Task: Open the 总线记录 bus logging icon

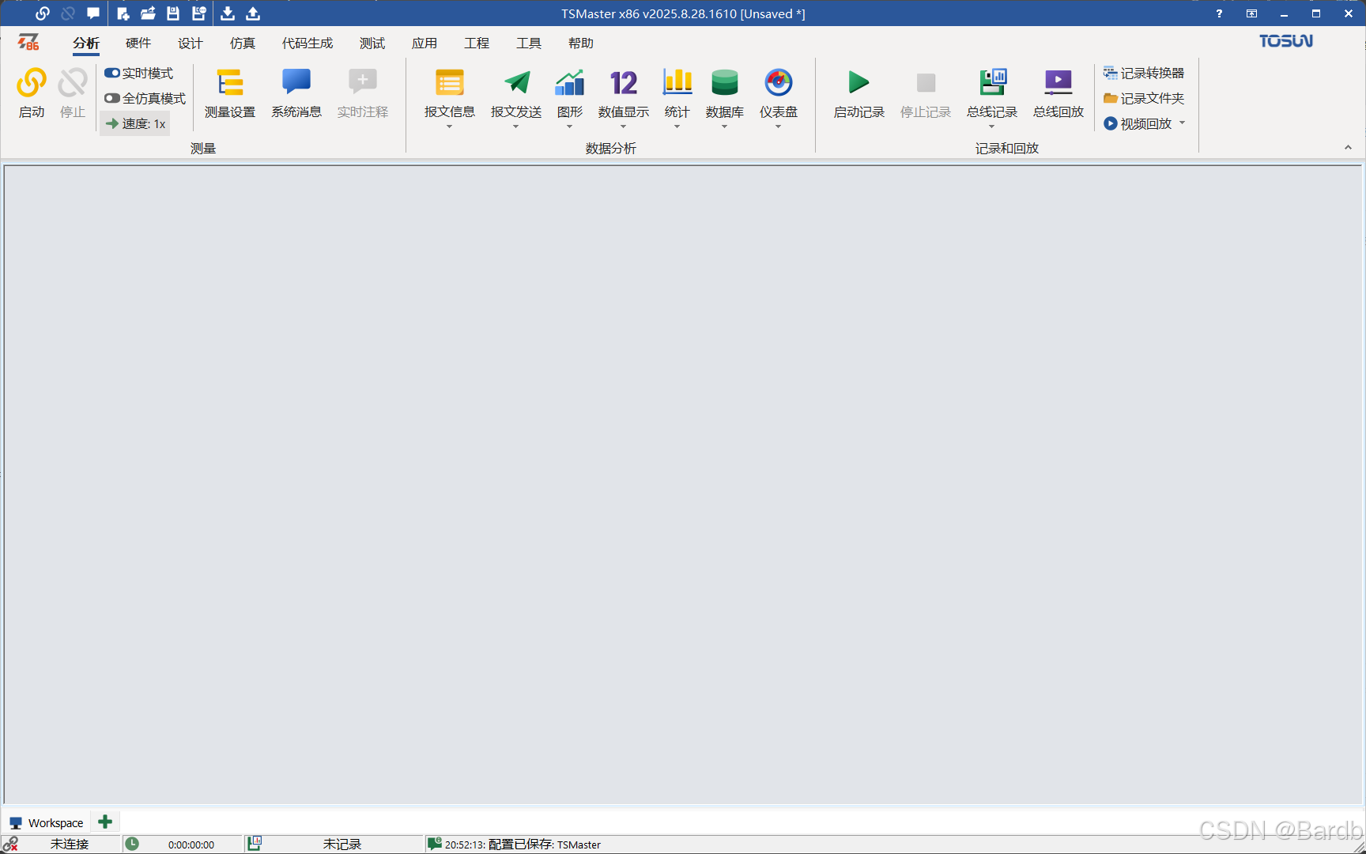Action: pos(992,83)
